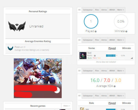
Task: Open the Akali champion portrait
Action: pos(83,56)
